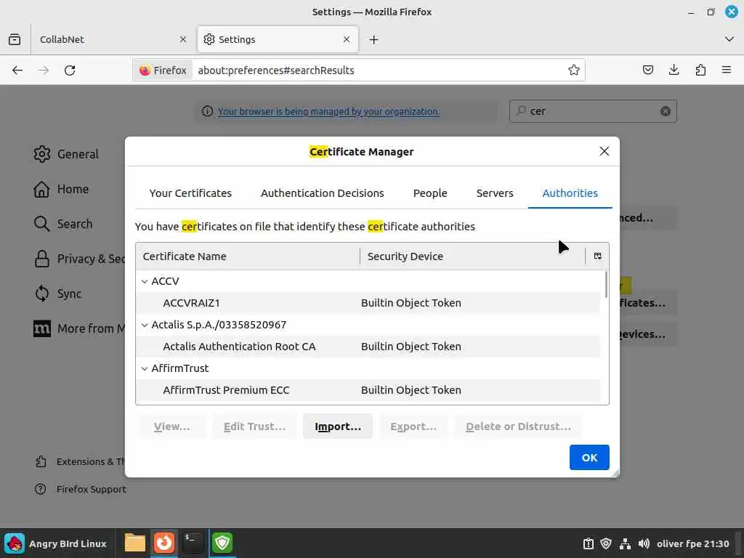Close the CollabNet tab
744x558 pixels.
pyautogui.click(x=183, y=39)
